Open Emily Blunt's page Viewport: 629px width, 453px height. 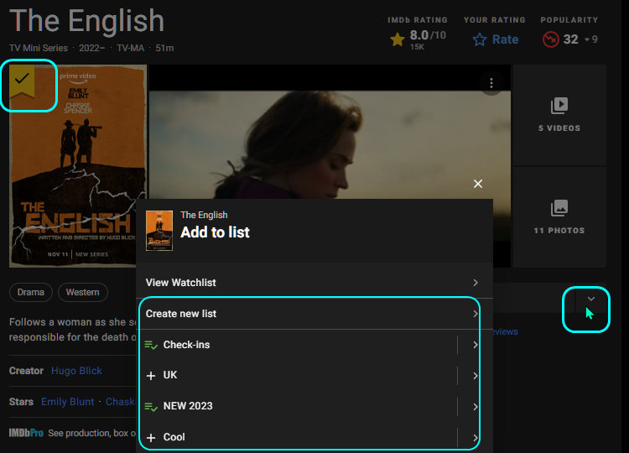[67, 402]
